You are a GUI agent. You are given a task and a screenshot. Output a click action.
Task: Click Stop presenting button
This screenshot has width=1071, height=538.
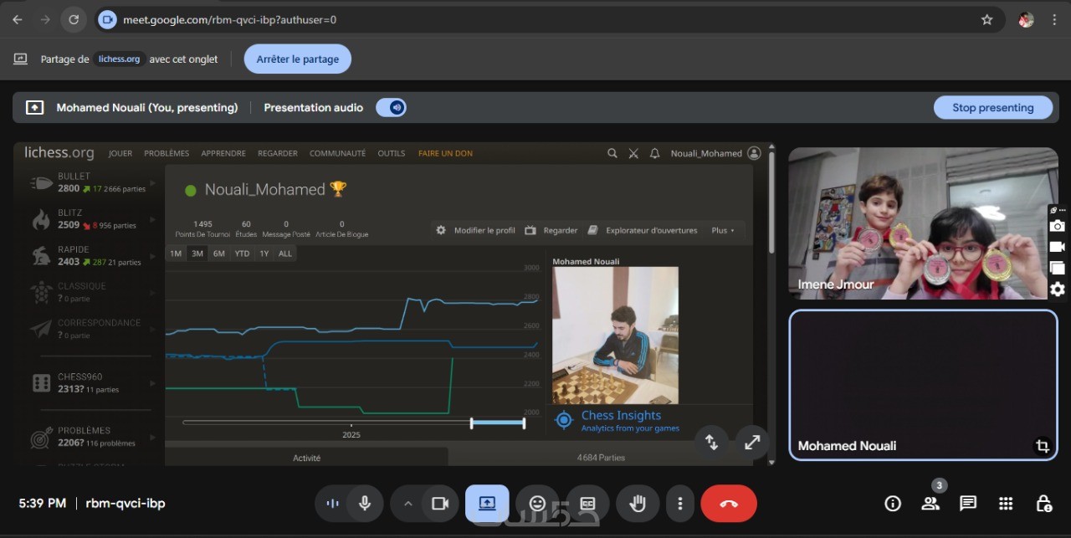(x=992, y=107)
